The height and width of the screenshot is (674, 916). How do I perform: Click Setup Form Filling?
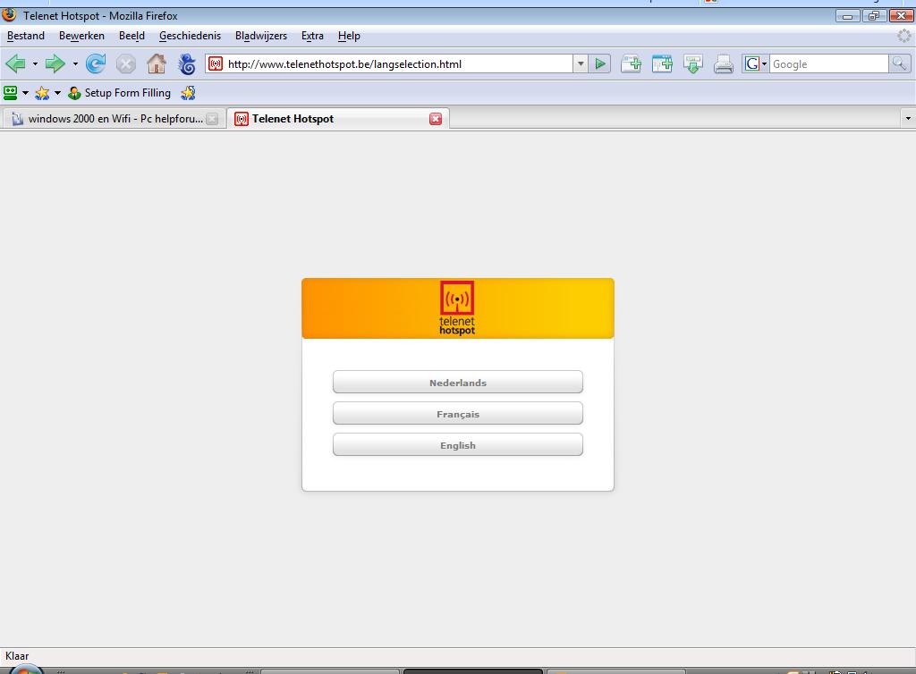120,93
